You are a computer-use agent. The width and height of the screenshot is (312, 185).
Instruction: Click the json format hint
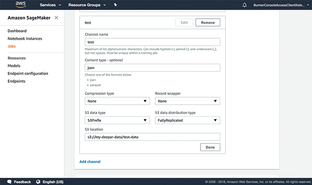(x=93, y=80)
